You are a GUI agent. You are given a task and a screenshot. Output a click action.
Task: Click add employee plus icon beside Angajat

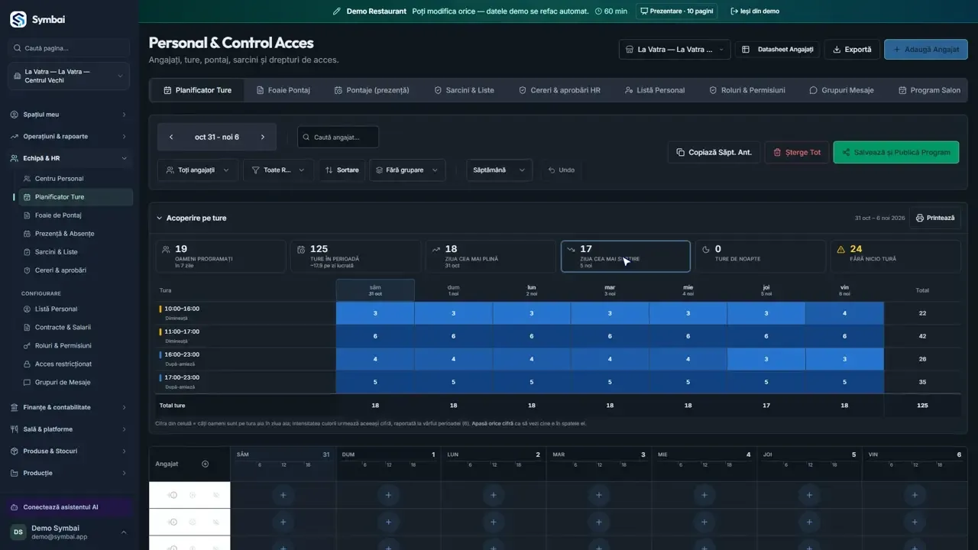point(205,464)
